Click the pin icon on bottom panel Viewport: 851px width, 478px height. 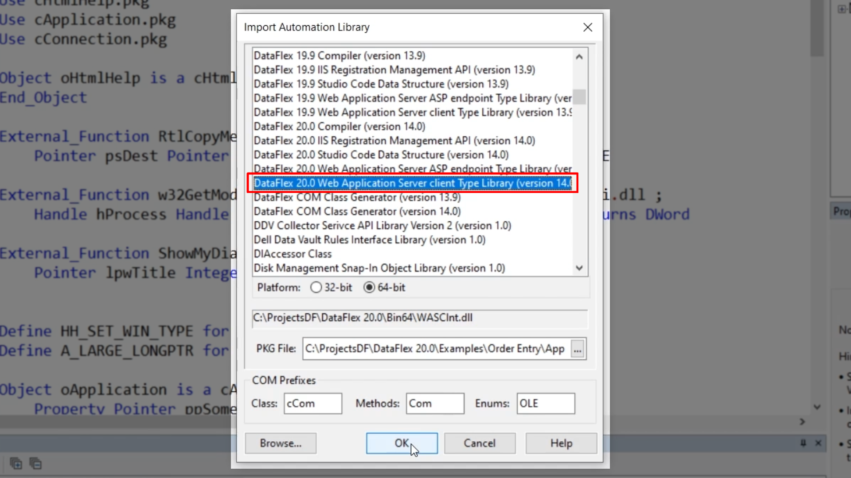click(803, 443)
